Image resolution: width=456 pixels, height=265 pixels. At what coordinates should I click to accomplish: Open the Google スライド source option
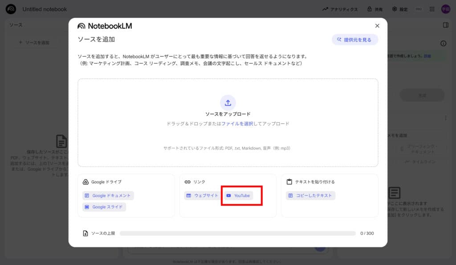click(x=104, y=207)
